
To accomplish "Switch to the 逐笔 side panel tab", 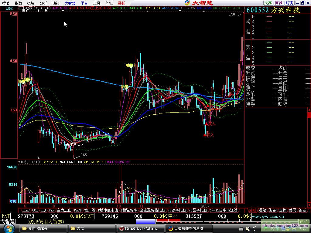I will (x=262, y=210).
